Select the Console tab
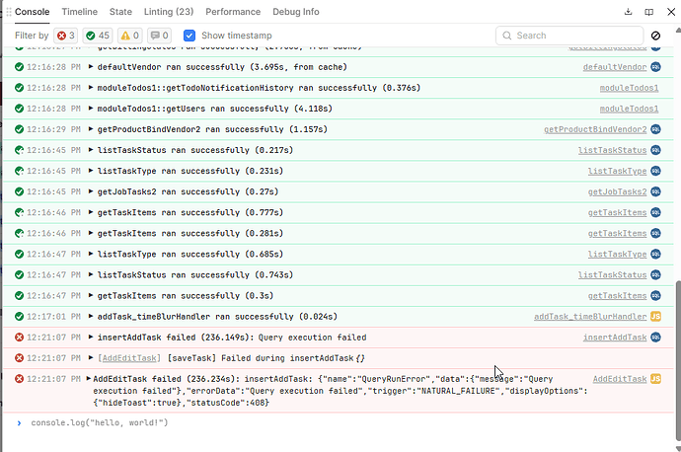 point(33,12)
